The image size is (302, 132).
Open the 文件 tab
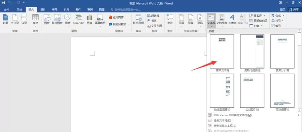(6, 9)
